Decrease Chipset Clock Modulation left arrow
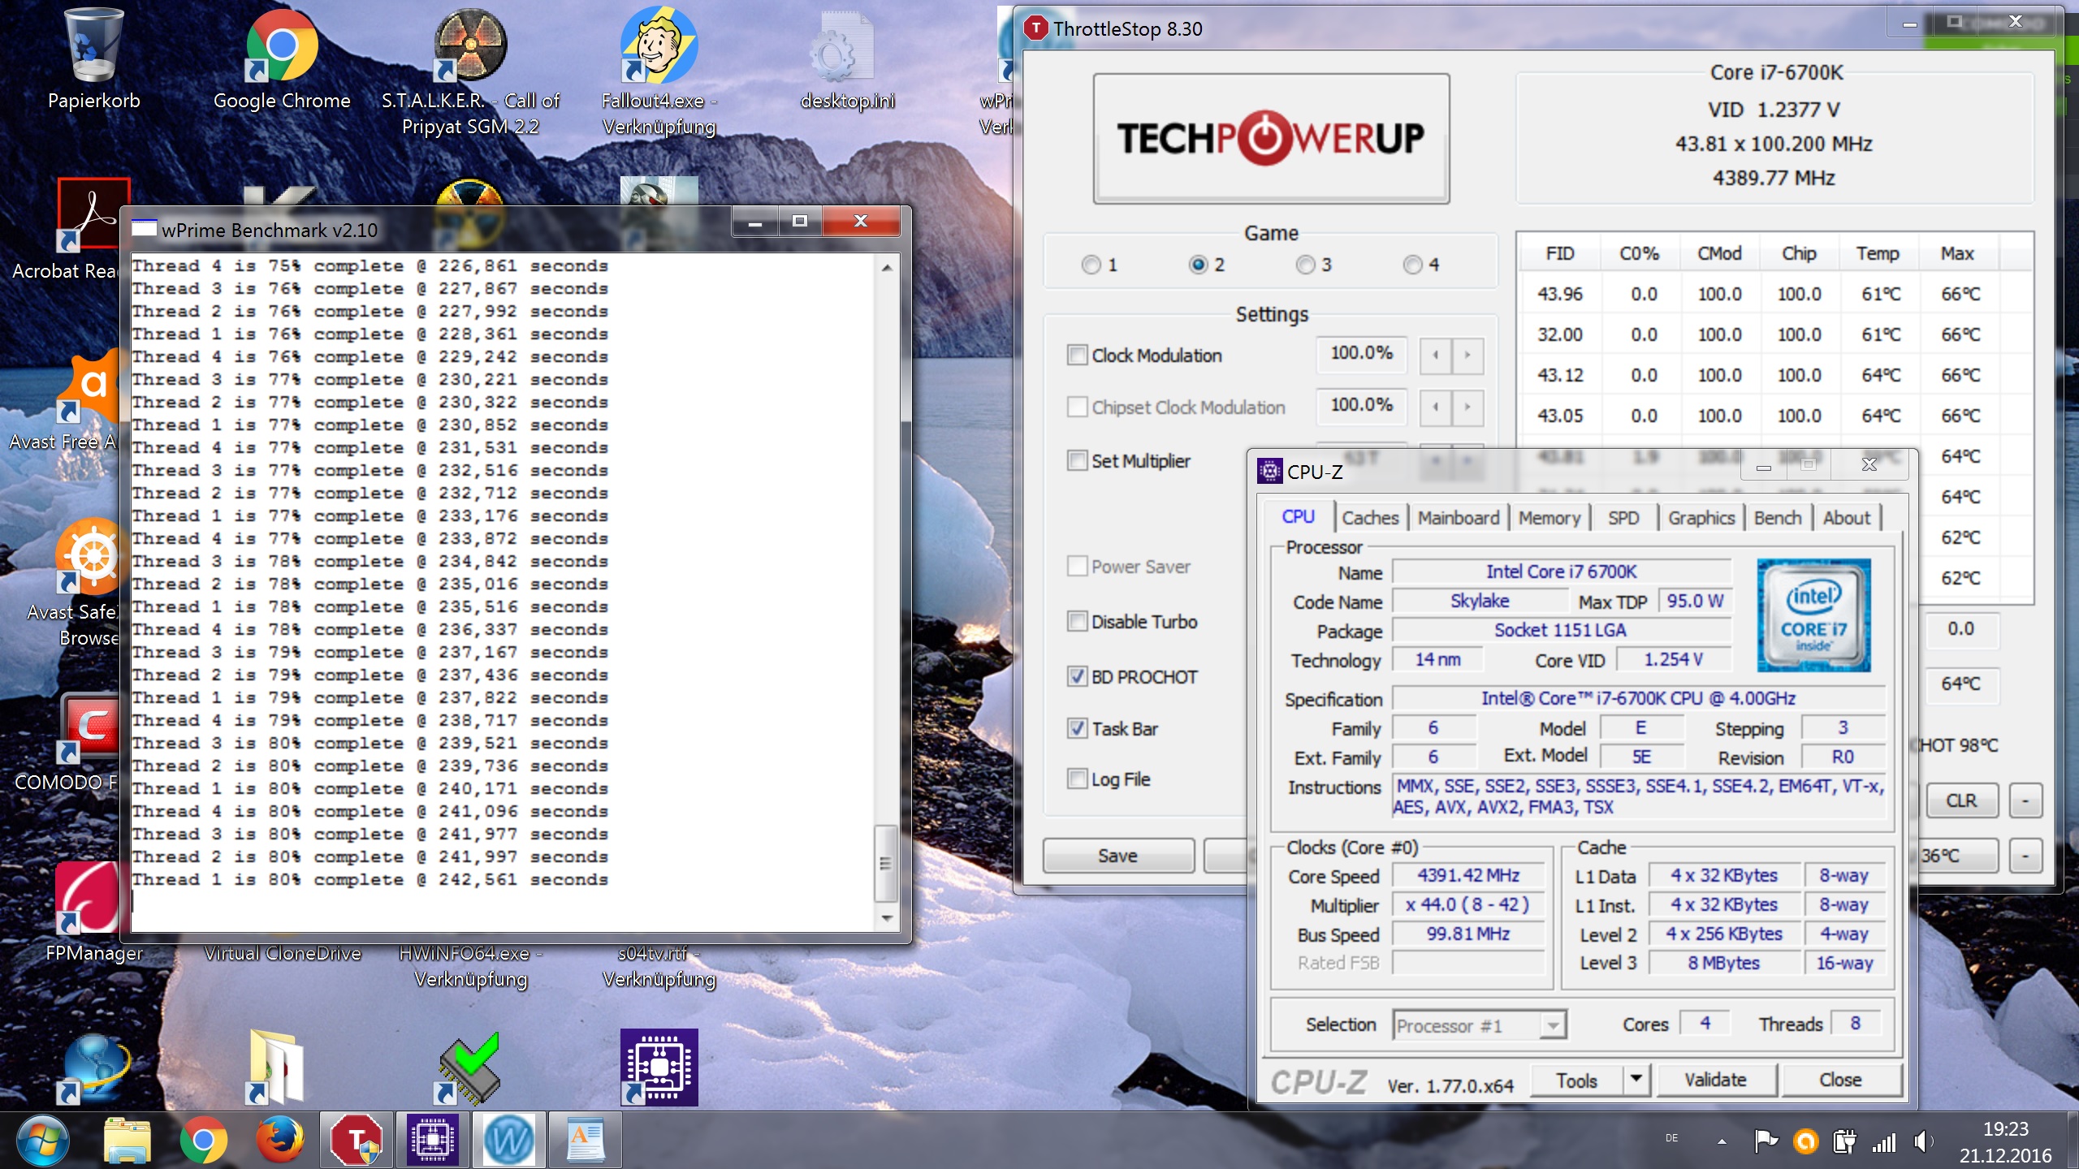 [x=1436, y=407]
